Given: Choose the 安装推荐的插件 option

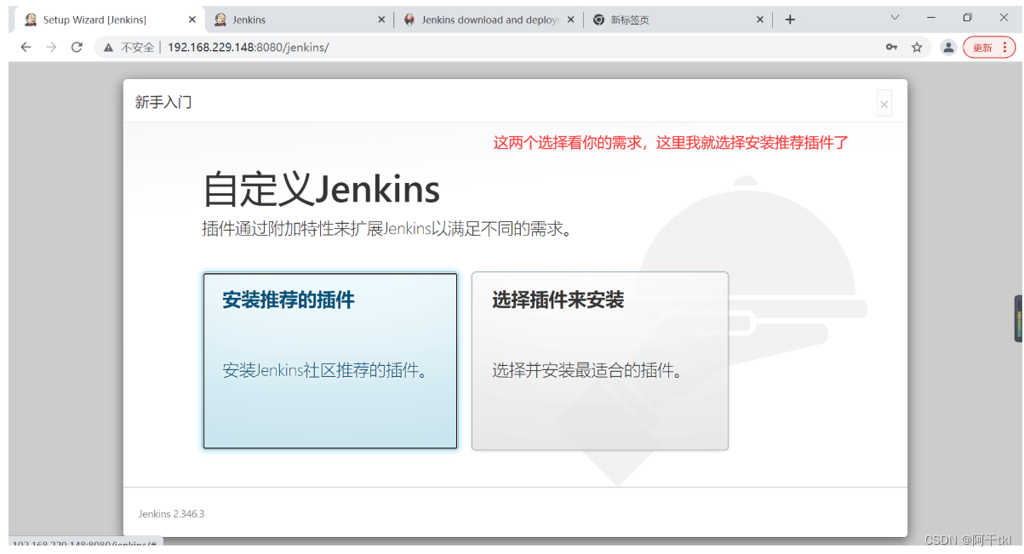Looking at the screenshot, I should pos(330,361).
